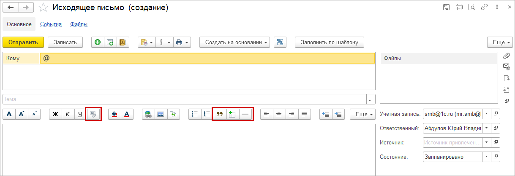Pick the text fill color
The height and width of the screenshot is (176, 515).
click(x=114, y=114)
